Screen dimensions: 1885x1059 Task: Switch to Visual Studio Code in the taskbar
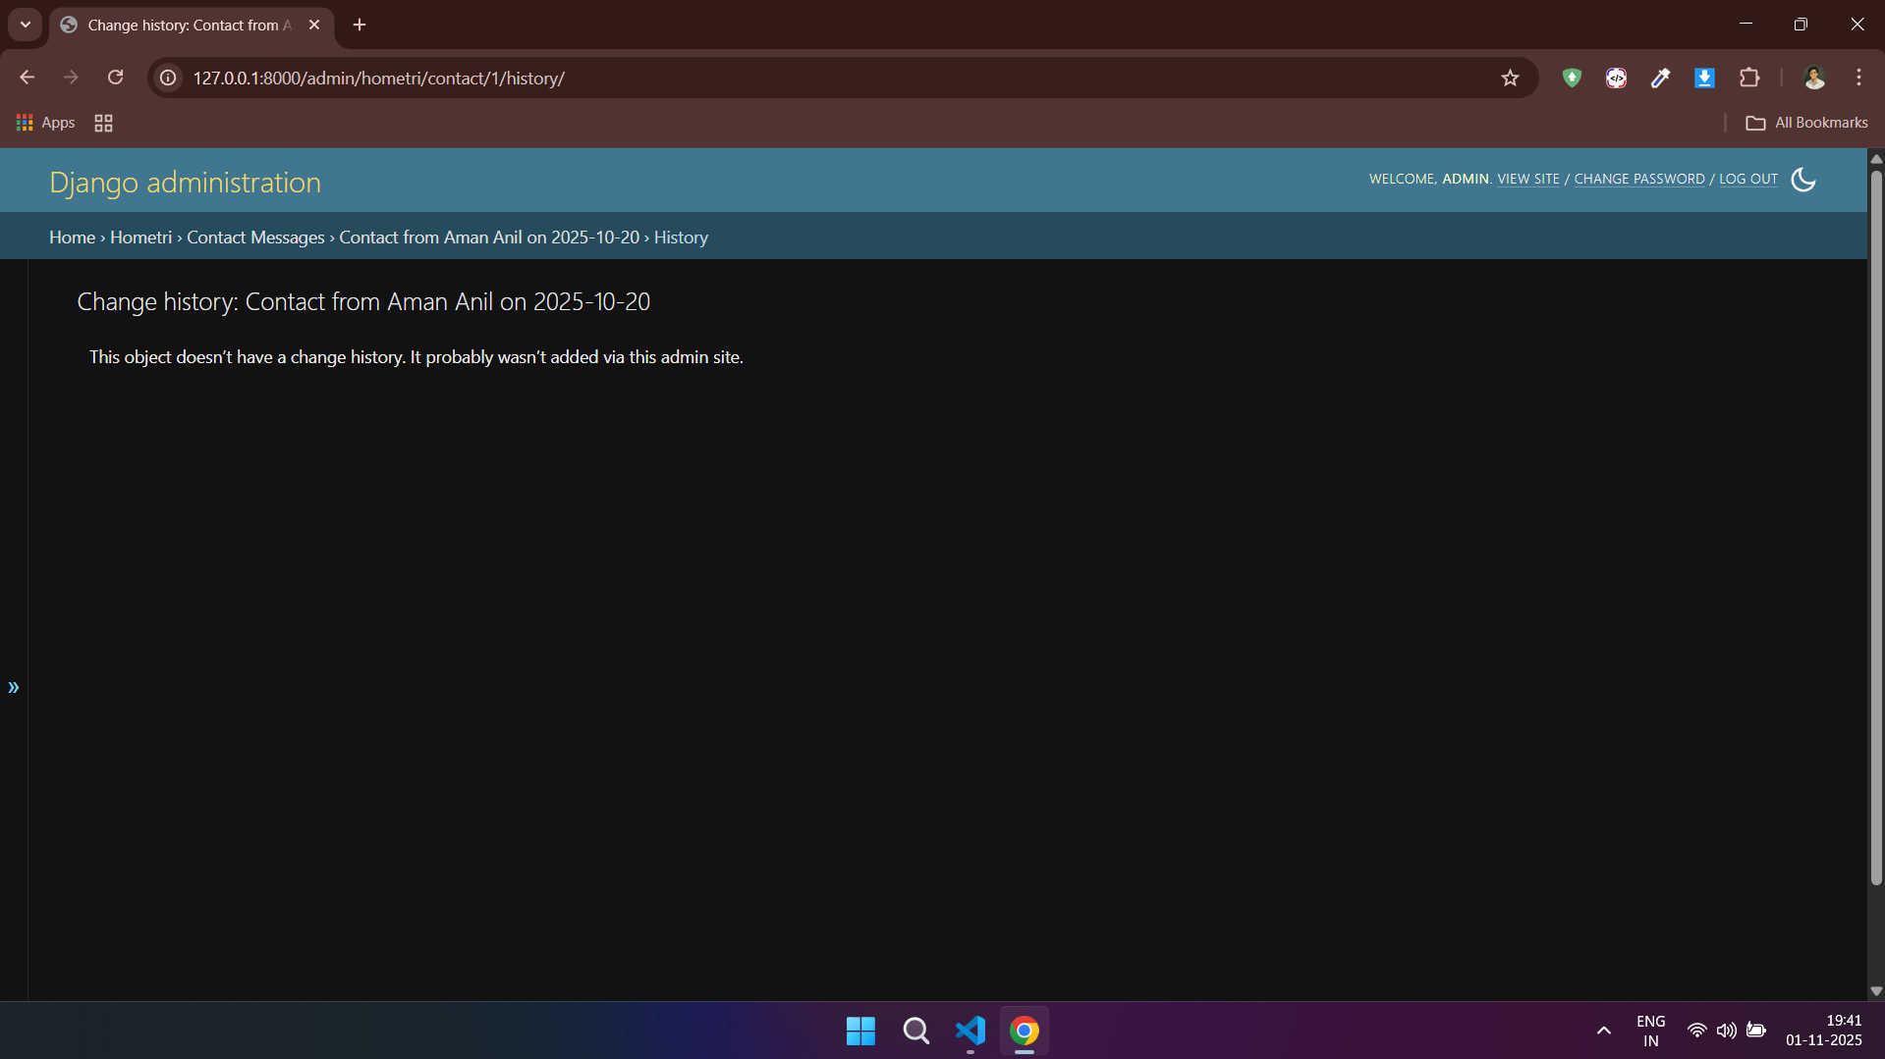click(970, 1031)
